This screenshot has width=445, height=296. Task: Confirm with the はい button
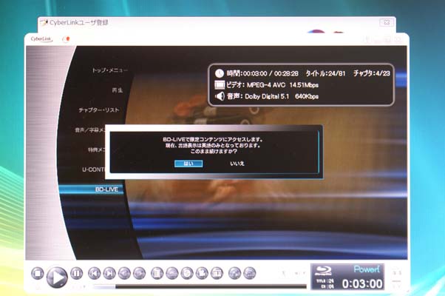188,164
